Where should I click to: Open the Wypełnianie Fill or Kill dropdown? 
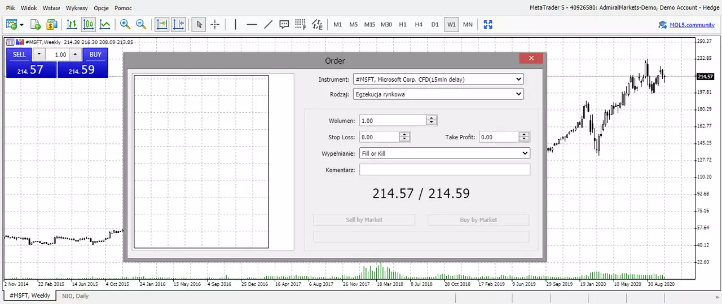(x=444, y=153)
